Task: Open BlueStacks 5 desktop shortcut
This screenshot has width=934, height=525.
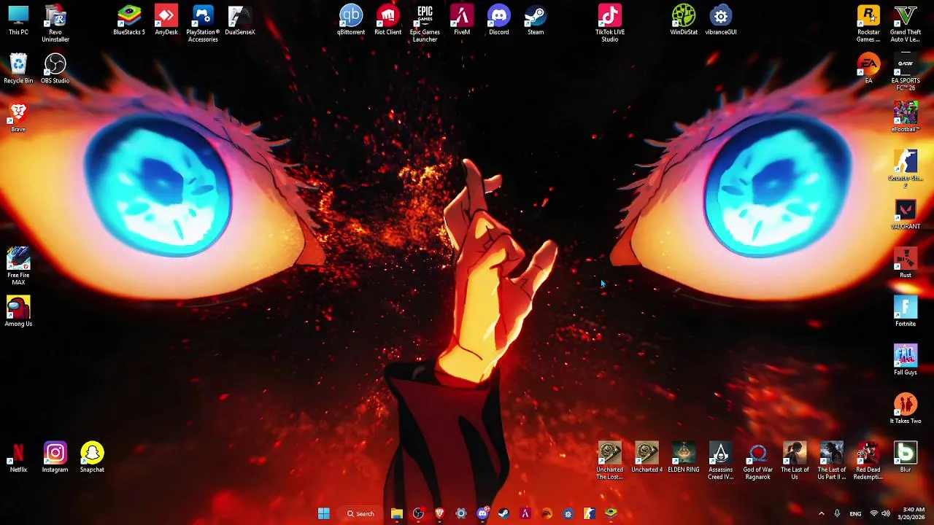Action: click(129, 20)
